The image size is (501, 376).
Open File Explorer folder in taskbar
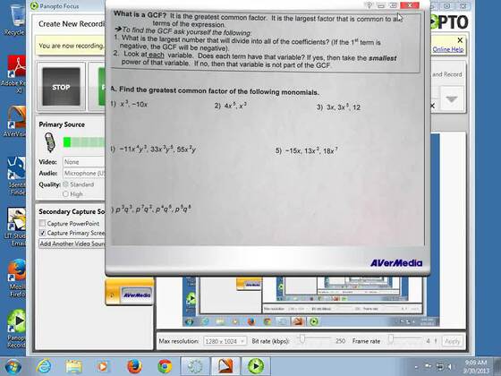pos(73,366)
